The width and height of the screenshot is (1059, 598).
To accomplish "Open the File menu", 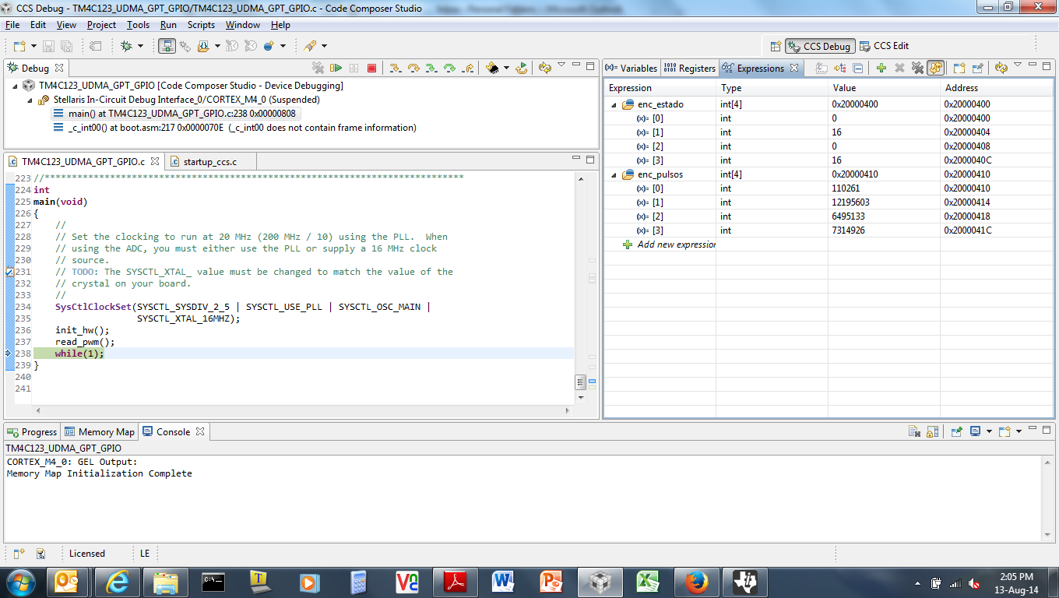I will (x=12, y=25).
